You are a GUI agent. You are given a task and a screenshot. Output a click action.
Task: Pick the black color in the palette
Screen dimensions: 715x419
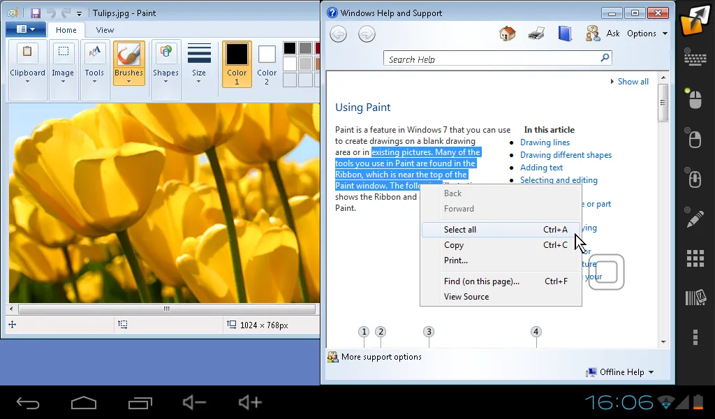(x=290, y=48)
